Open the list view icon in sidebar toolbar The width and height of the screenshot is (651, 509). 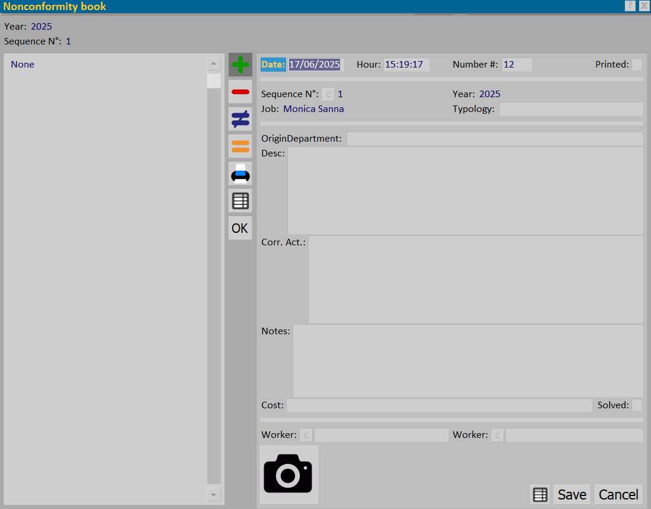(x=240, y=201)
